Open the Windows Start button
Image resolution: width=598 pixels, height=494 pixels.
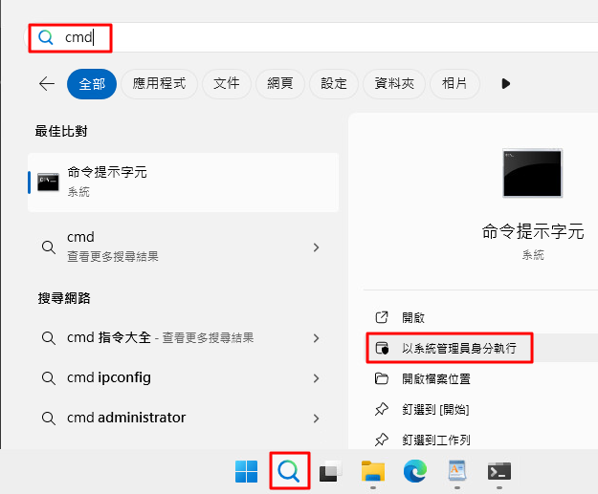tap(246, 471)
